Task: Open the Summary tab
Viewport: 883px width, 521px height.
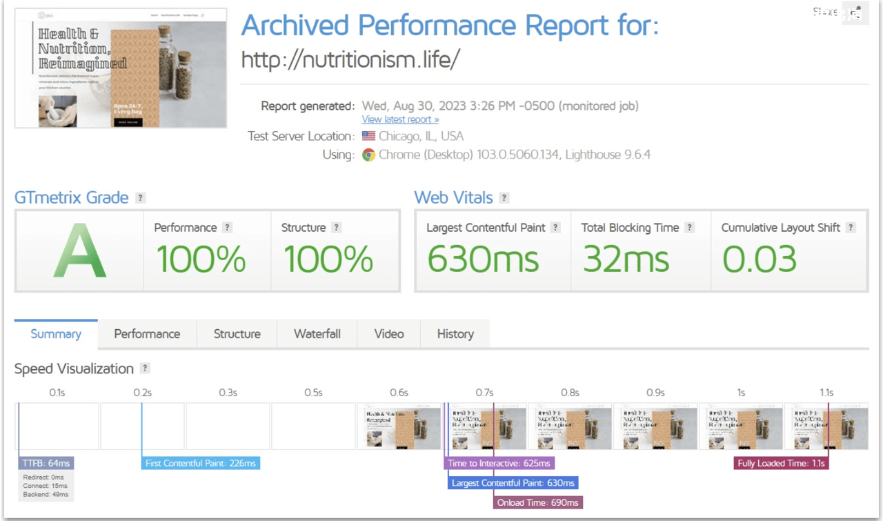Action: 56,334
